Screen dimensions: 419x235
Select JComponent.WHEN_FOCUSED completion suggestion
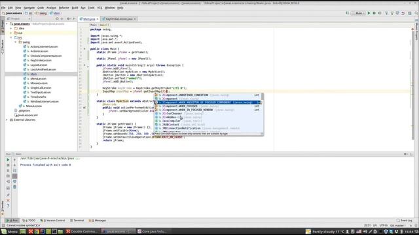[208, 106]
